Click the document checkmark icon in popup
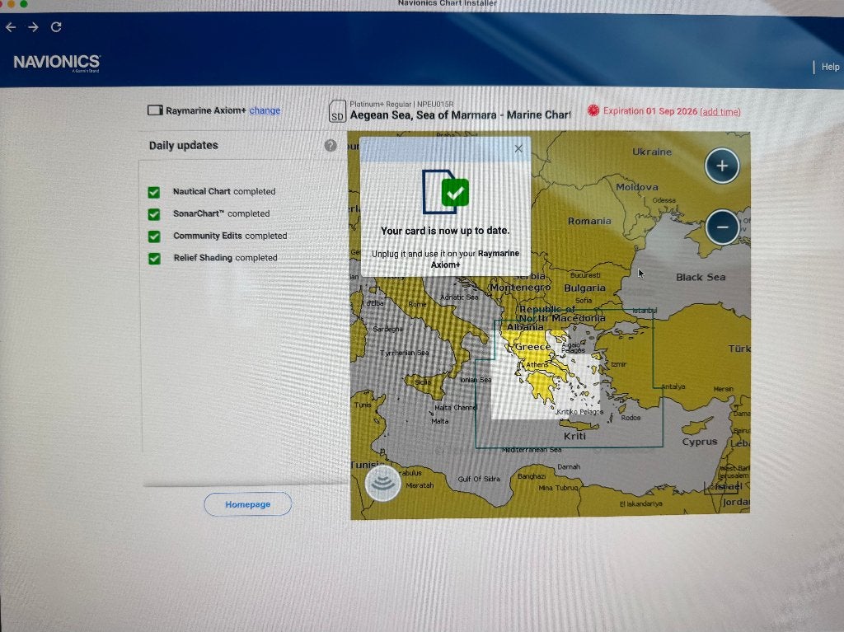Viewport: 844px width, 632px height. click(446, 192)
